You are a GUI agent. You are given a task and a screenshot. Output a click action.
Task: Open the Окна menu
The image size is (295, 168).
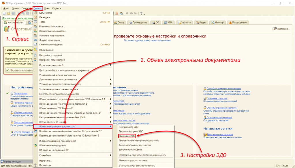click(47, 8)
